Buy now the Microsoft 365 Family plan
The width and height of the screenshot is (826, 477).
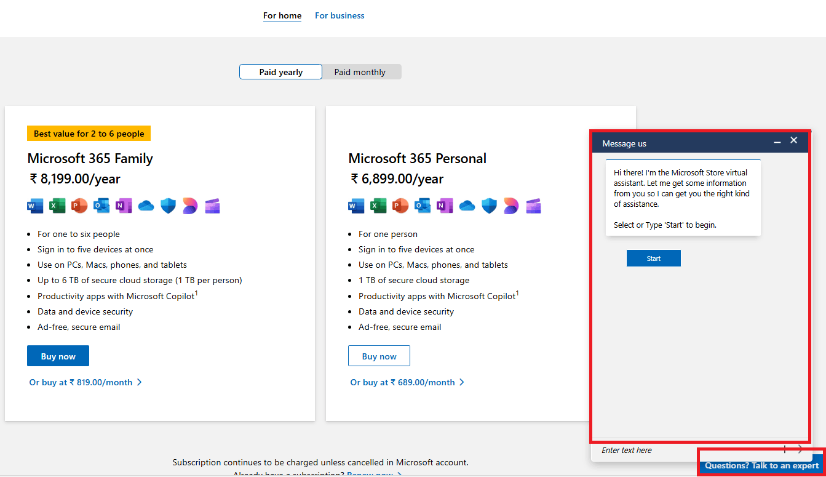58,356
